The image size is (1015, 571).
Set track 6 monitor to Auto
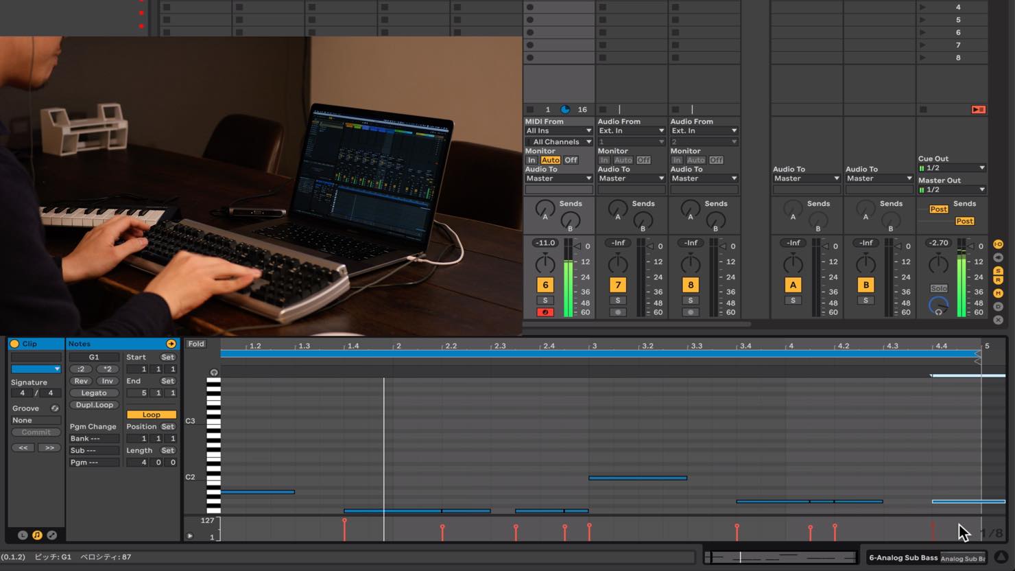point(551,160)
